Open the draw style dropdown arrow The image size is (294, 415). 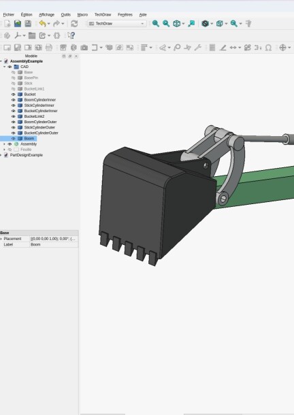pos(212,24)
